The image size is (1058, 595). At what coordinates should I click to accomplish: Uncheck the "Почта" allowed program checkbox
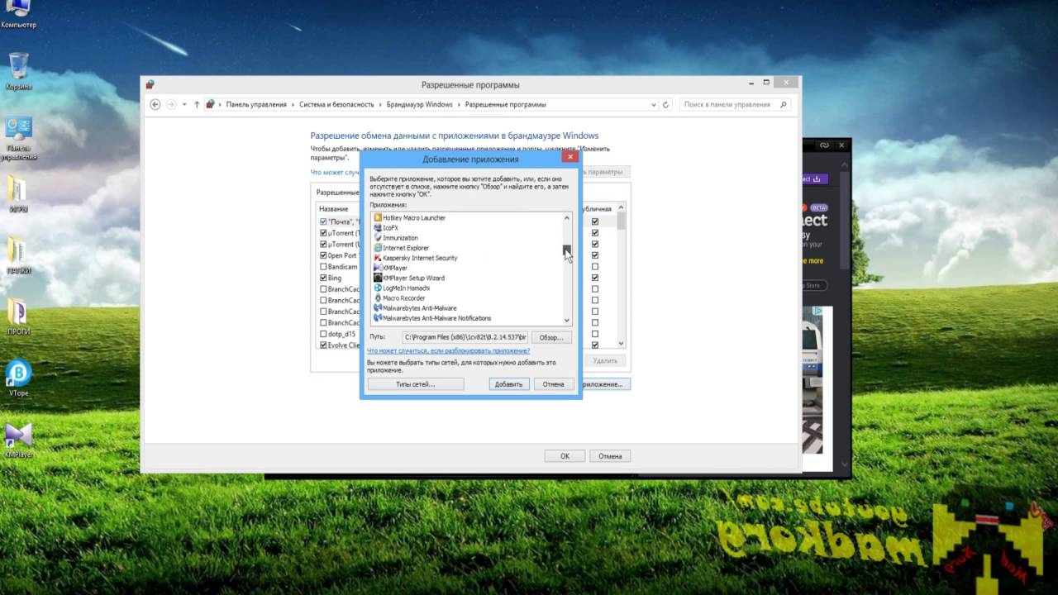323,222
